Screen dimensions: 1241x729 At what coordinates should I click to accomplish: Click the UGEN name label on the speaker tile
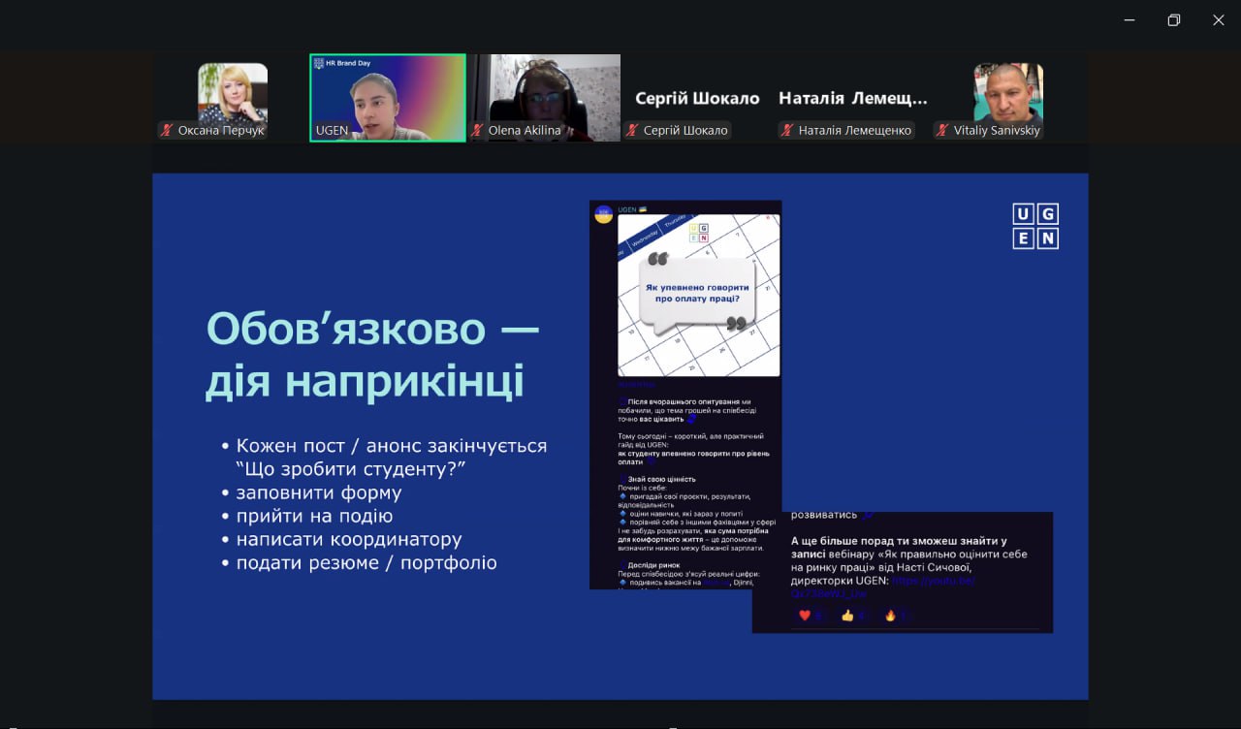(x=332, y=130)
